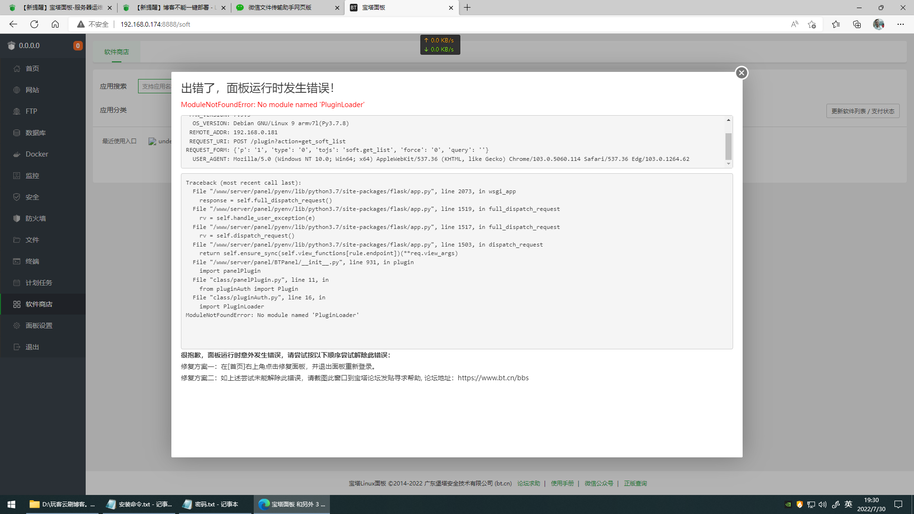
Task: Open the 微信公众号 footer link
Action: 599,483
